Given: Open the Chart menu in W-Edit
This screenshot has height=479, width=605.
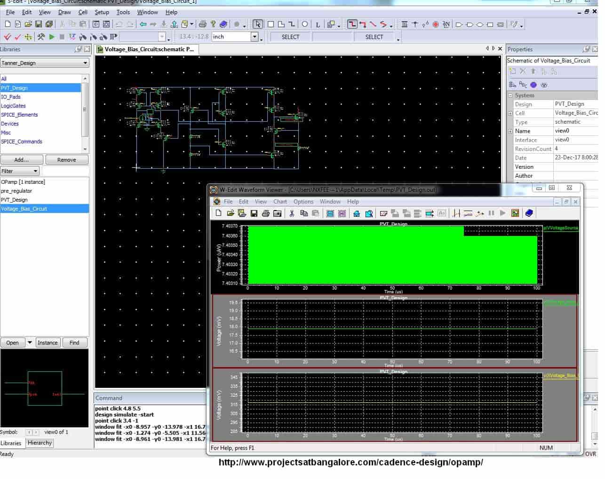Looking at the screenshot, I should (x=280, y=202).
